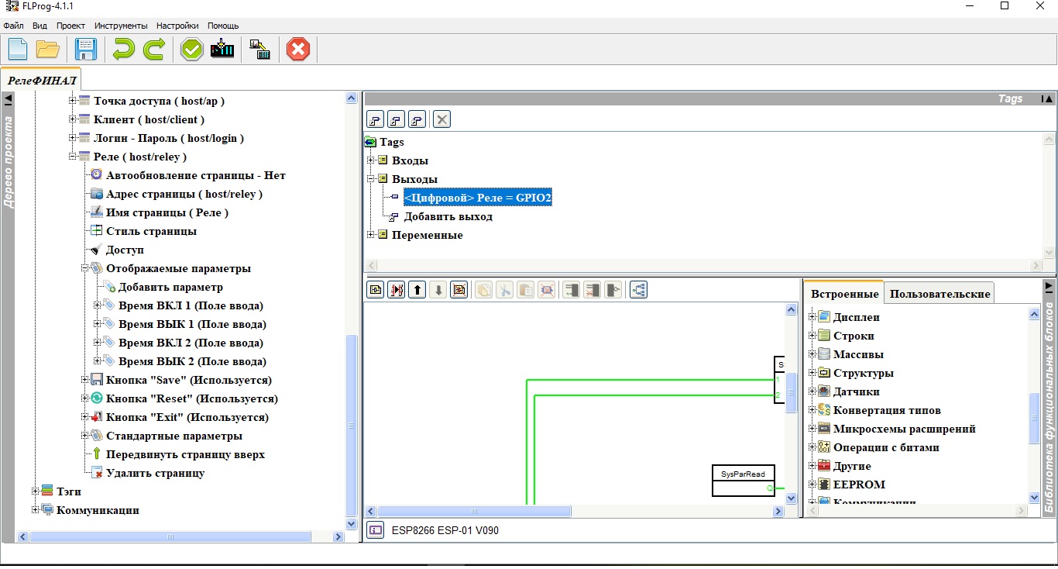Select the Коммуникации node in project tree
1058x569 pixels.
click(x=98, y=510)
